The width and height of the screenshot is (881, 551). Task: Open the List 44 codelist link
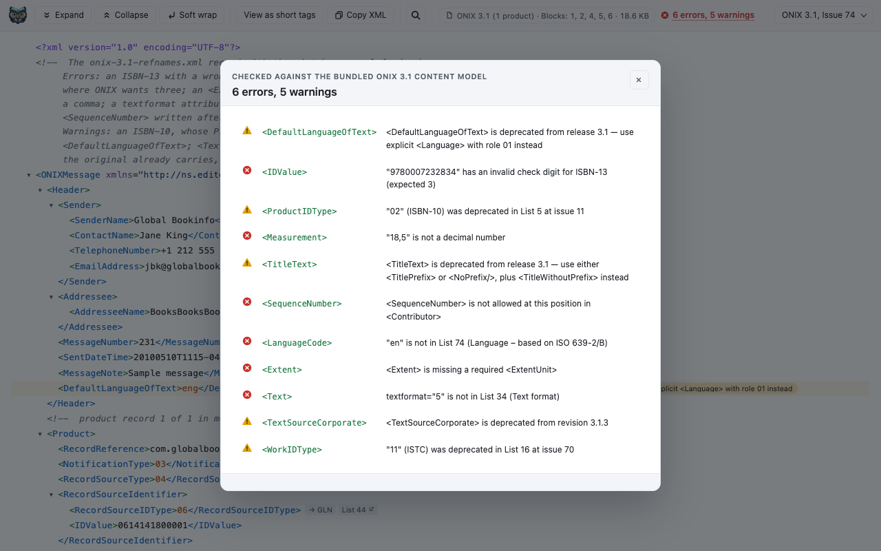[358, 510]
